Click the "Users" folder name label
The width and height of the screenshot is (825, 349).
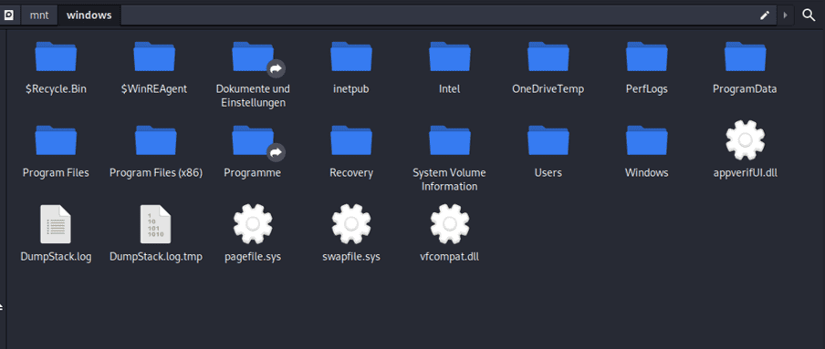548,173
